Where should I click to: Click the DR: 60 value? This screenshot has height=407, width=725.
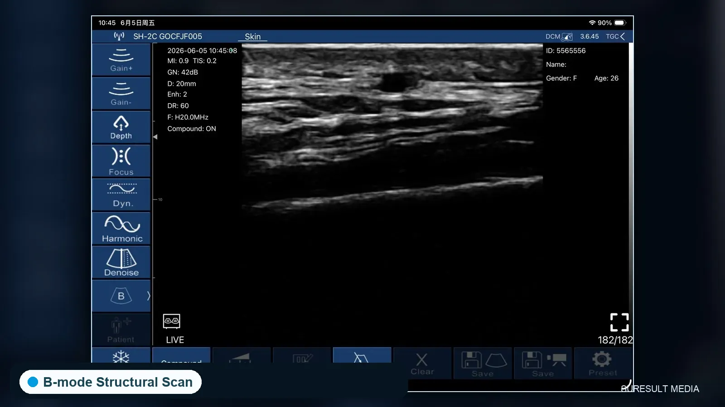[x=178, y=106]
